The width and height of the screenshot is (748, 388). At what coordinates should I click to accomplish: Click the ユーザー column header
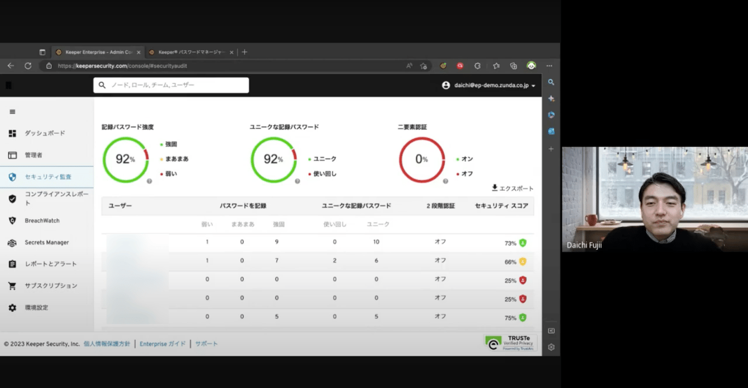(120, 206)
